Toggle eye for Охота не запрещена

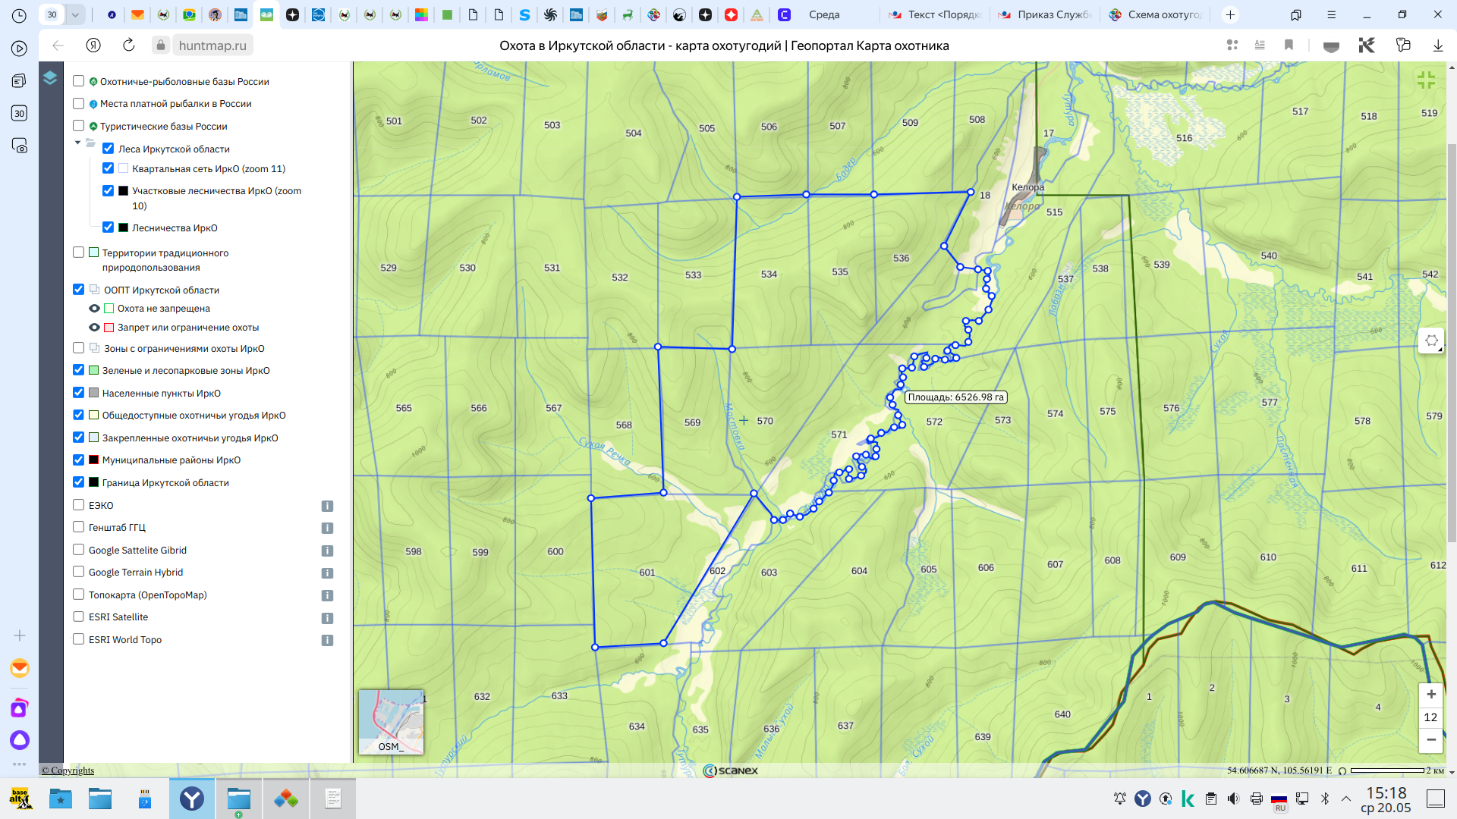(94, 309)
